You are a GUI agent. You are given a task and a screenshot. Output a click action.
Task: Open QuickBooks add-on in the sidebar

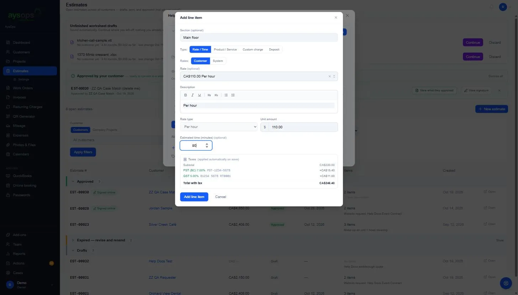point(30,176)
